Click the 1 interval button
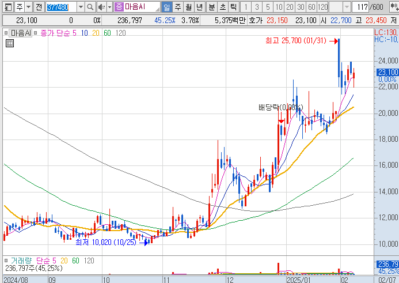This screenshot has height=283, width=399. [246, 7]
